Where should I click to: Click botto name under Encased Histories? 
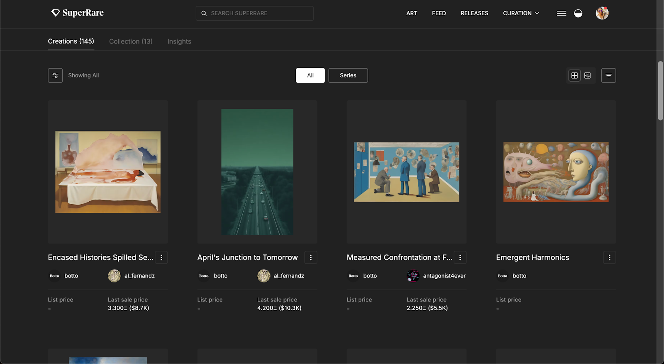click(71, 276)
